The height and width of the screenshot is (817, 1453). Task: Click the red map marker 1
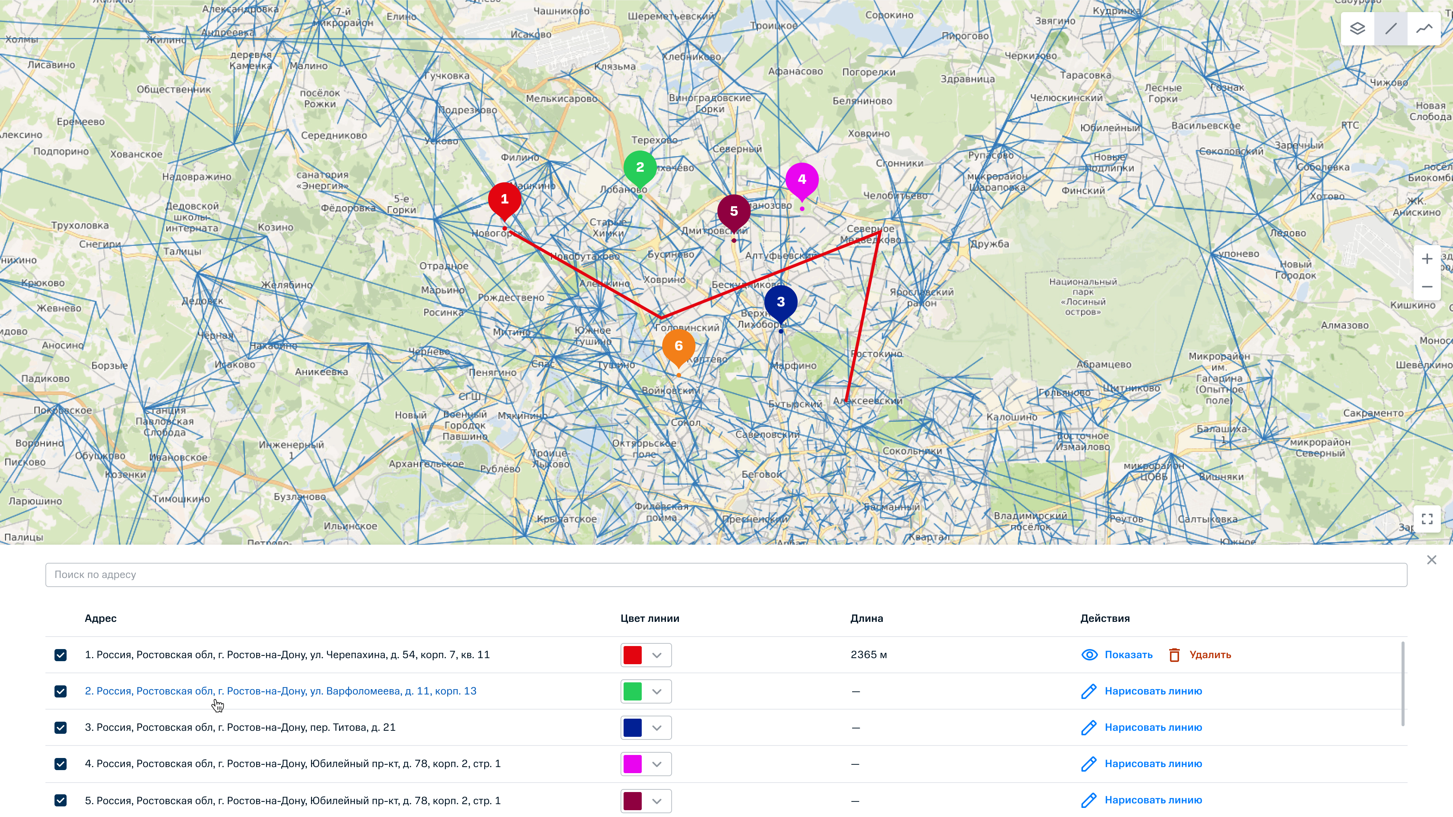pyautogui.click(x=504, y=200)
